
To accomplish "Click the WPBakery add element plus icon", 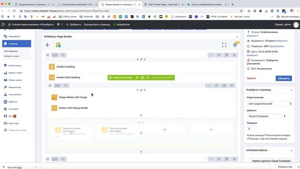I will [x=47, y=45].
